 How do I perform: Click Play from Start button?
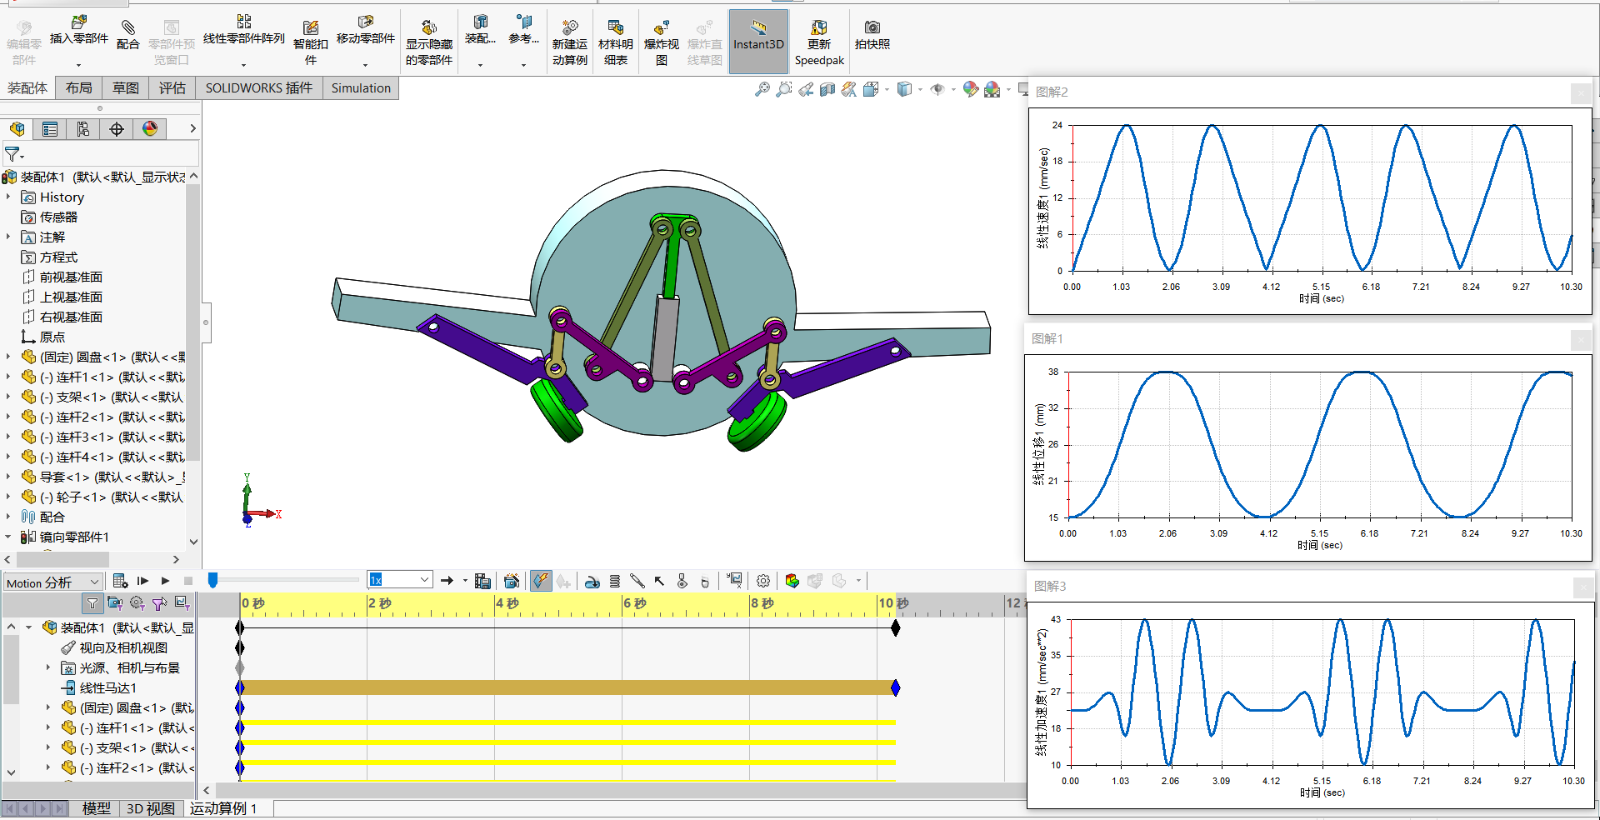[142, 581]
